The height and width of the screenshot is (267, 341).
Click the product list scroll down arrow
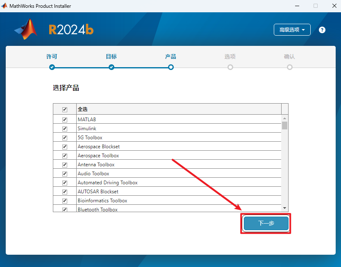[x=284, y=208]
